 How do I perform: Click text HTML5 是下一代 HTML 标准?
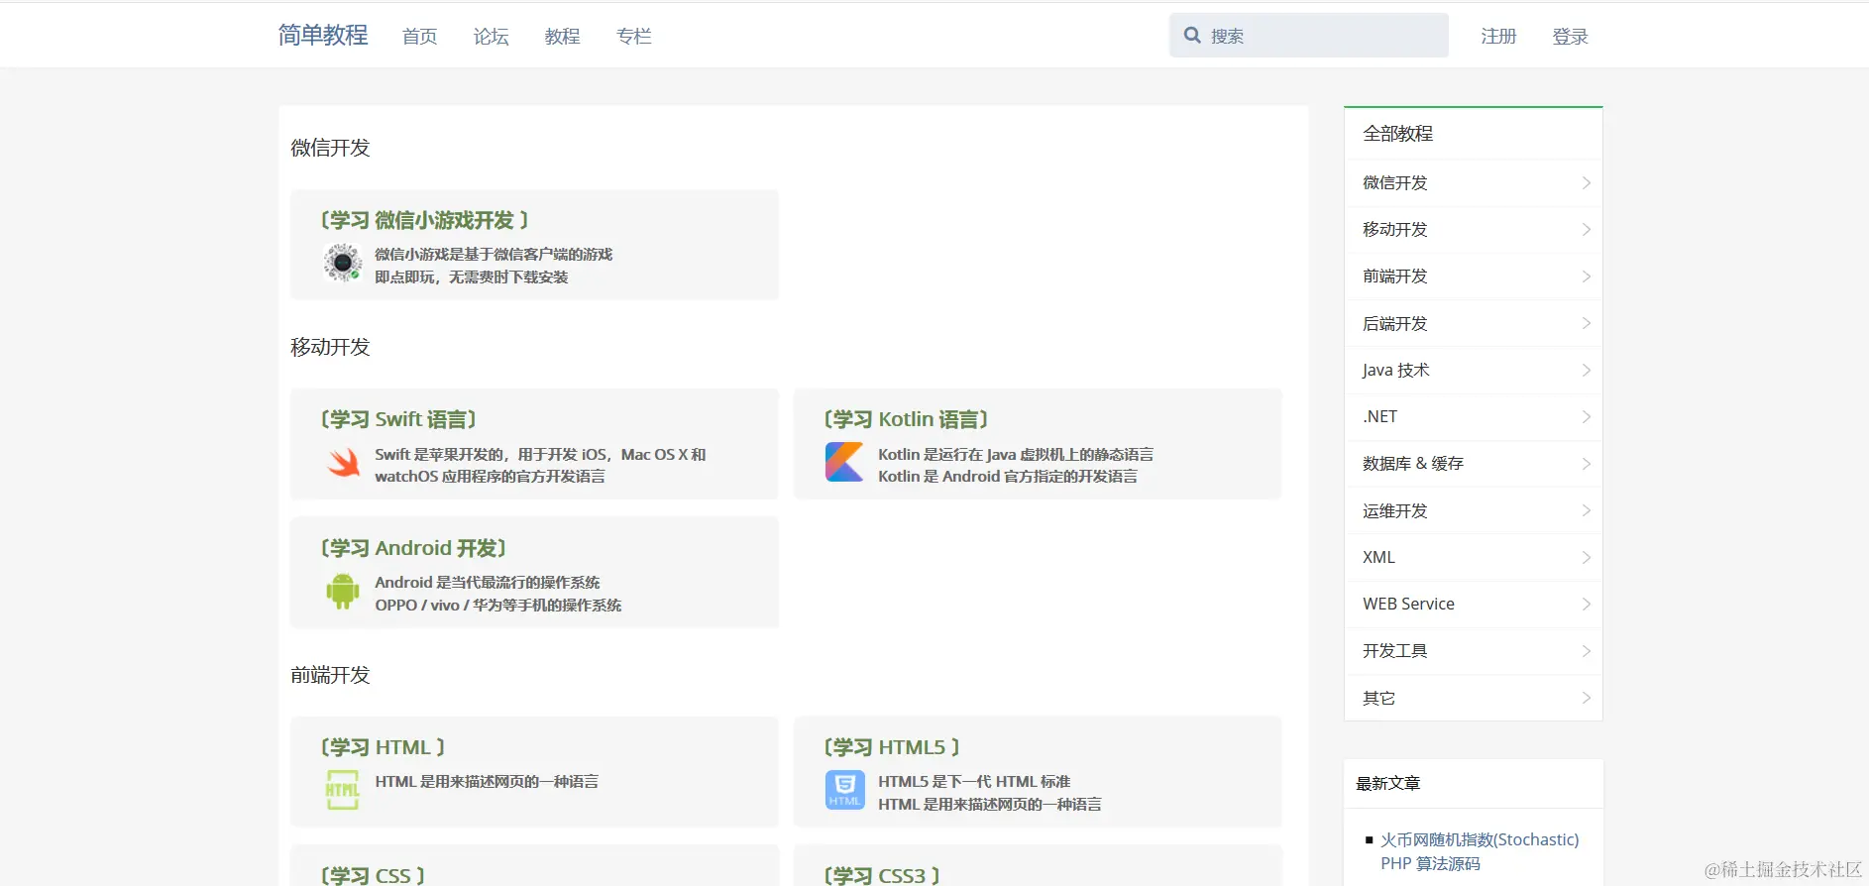[x=974, y=782]
